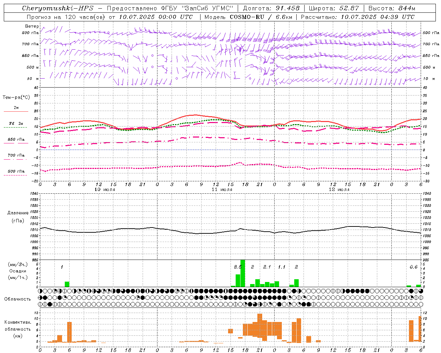Viewport: 441px width, 353px height.
Task: Click the Тем-ра(°C) axis title
Action: tap(16, 98)
